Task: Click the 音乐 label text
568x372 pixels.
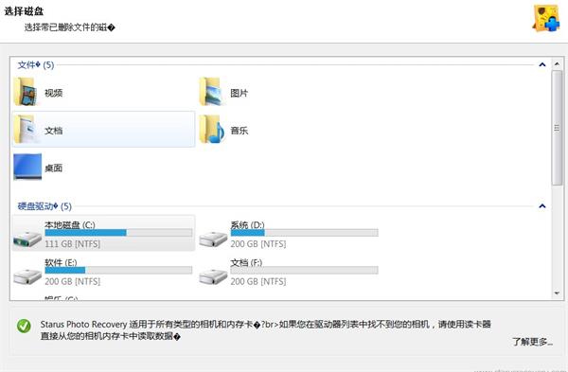Action: 240,131
